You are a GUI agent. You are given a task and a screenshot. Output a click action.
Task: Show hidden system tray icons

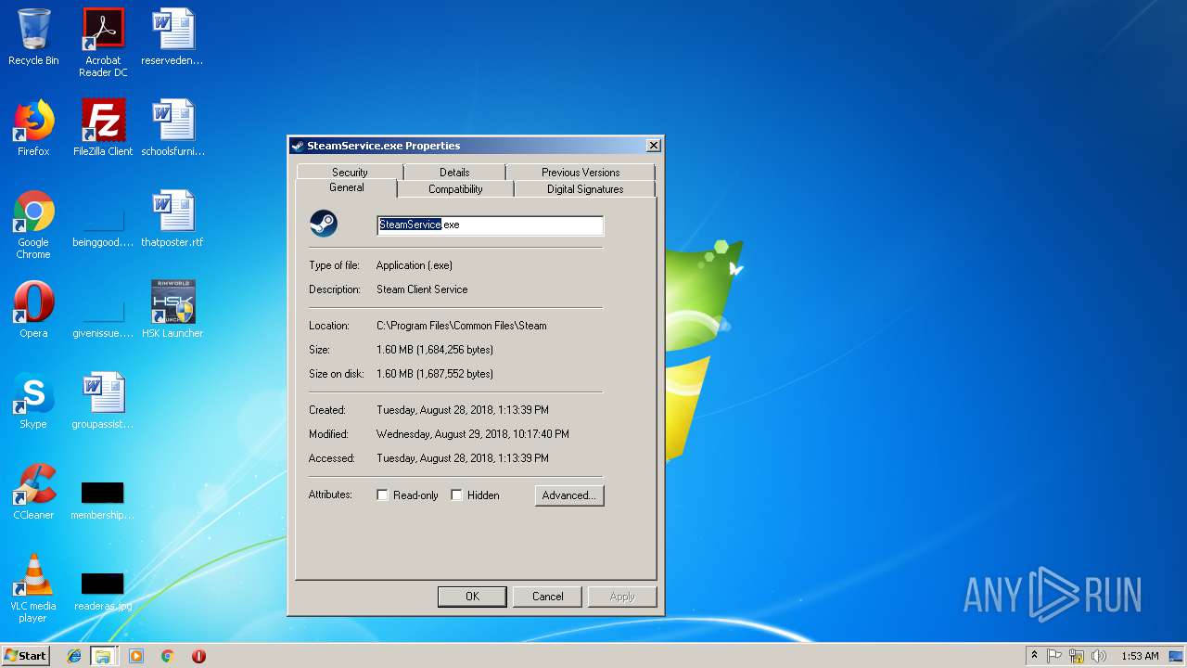pyautogui.click(x=1035, y=656)
